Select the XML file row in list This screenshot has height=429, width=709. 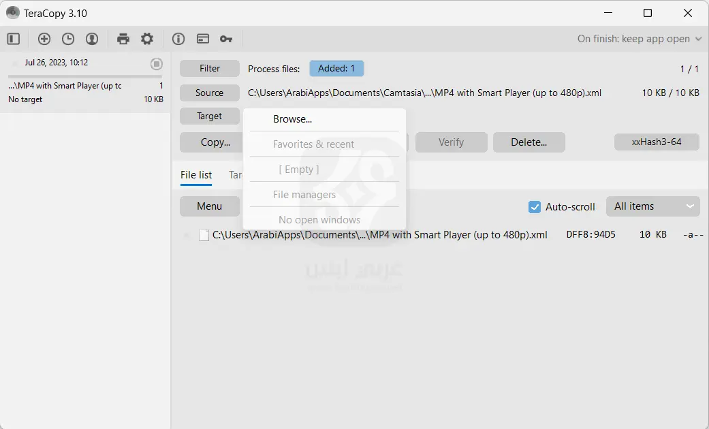point(379,235)
